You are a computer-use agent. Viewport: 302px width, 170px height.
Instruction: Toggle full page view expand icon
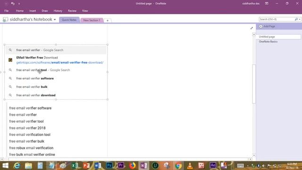click(x=252, y=28)
